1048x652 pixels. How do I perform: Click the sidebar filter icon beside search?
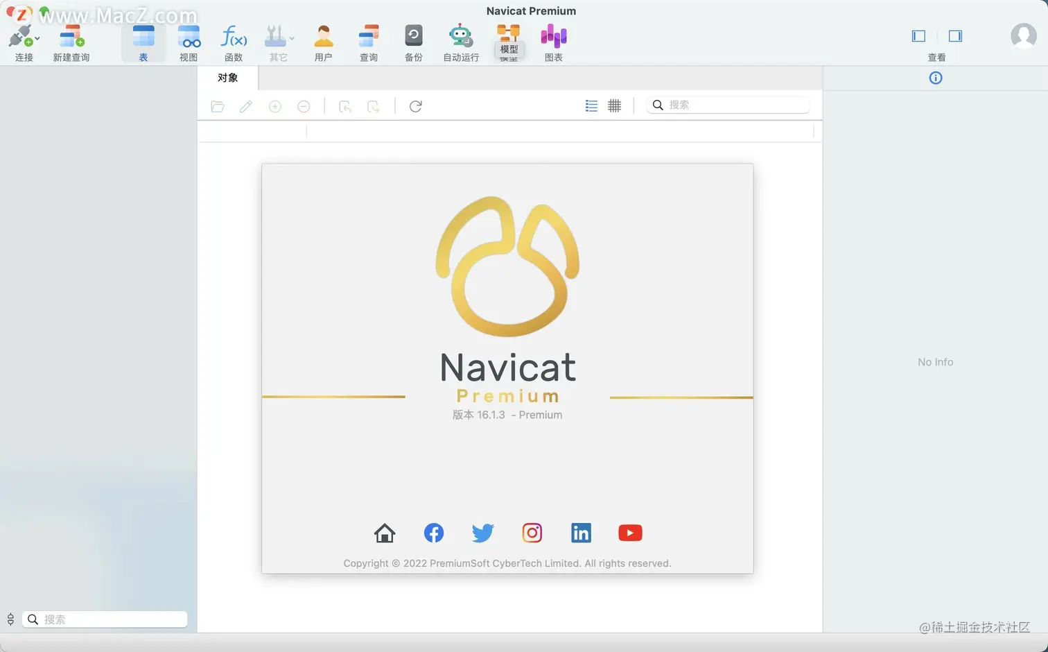10,619
